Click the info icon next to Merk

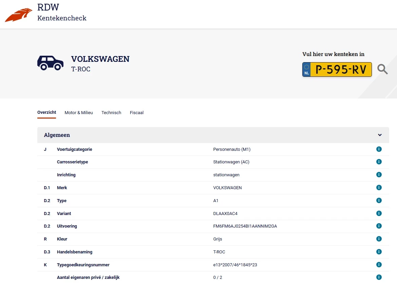coord(379,187)
